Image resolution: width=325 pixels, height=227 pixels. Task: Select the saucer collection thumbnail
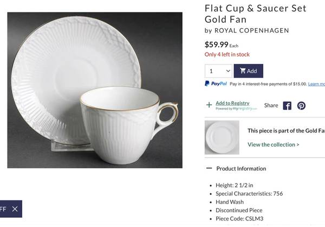(x=222, y=137)
